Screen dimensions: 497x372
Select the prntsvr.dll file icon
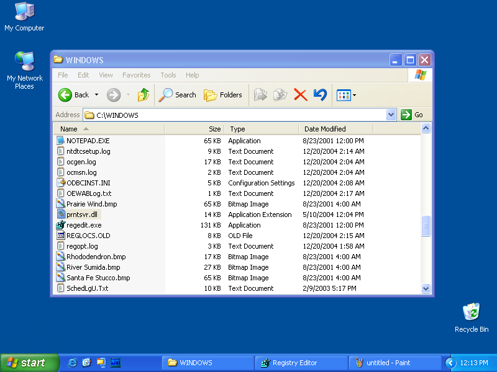point(60,214)
